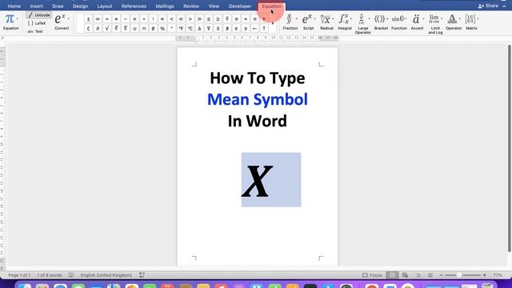Insert the equals sign symbol
Screen dimensions: 512x288
106,19
